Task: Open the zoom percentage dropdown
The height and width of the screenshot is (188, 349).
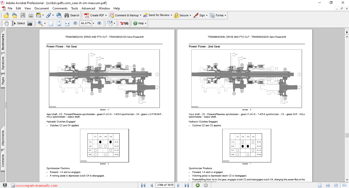Action: click(x=93, y=23)
